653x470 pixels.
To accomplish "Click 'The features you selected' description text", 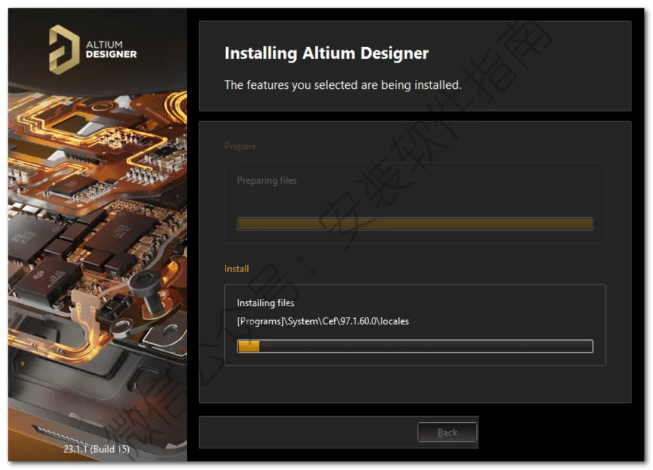I will coord(343,85).
